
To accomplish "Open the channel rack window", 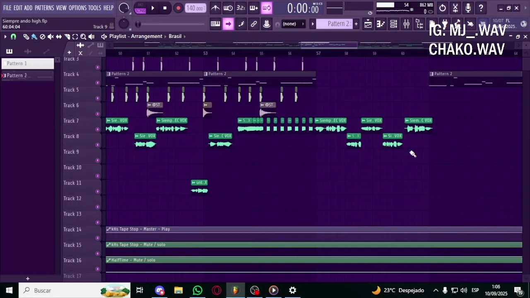I will click(393, 24).
